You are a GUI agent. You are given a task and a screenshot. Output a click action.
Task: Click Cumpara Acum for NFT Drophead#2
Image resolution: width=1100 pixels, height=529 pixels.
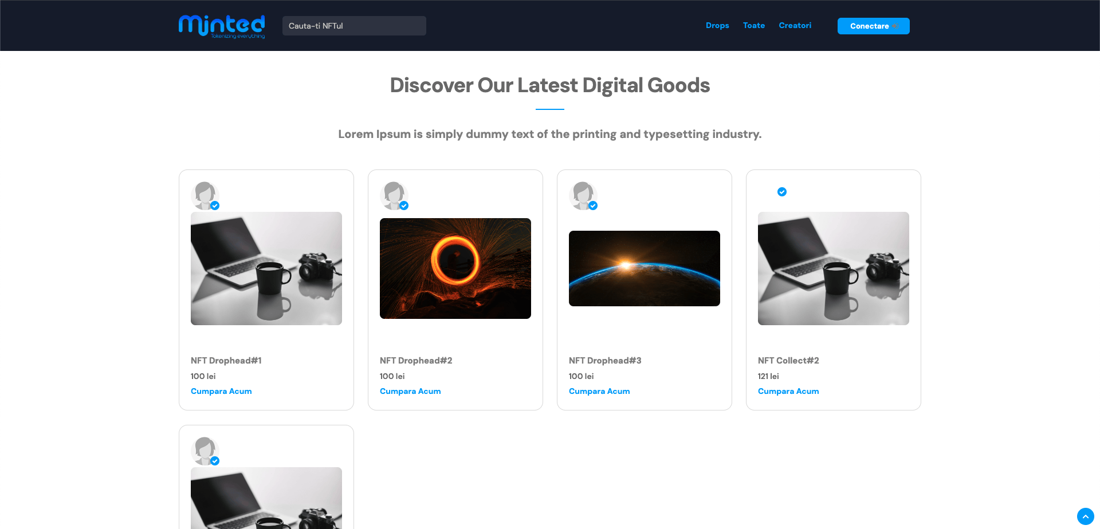pos(410,392)
